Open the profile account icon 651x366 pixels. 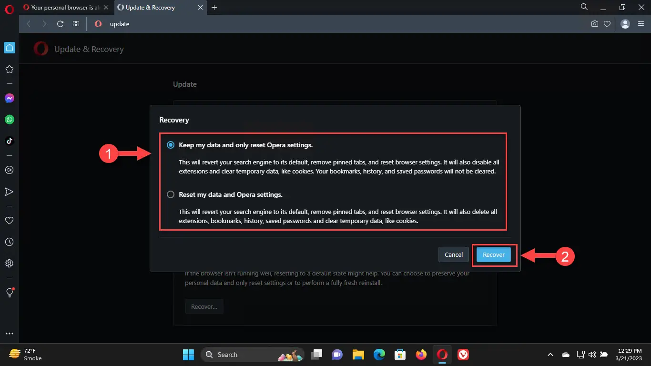point(626,24)
